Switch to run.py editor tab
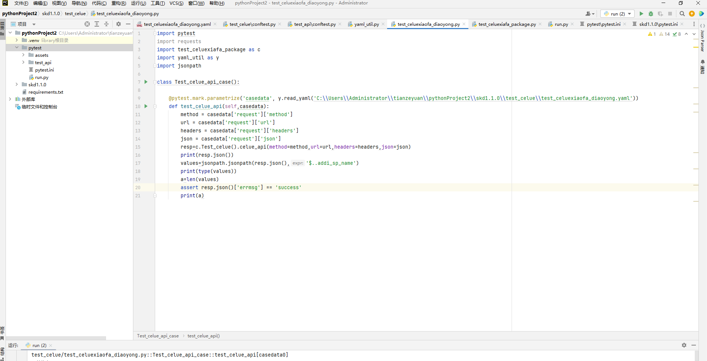This screenshot has width=707, height=361. click(561, 24)
